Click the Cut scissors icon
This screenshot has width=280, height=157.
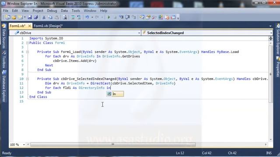(44, 17)
